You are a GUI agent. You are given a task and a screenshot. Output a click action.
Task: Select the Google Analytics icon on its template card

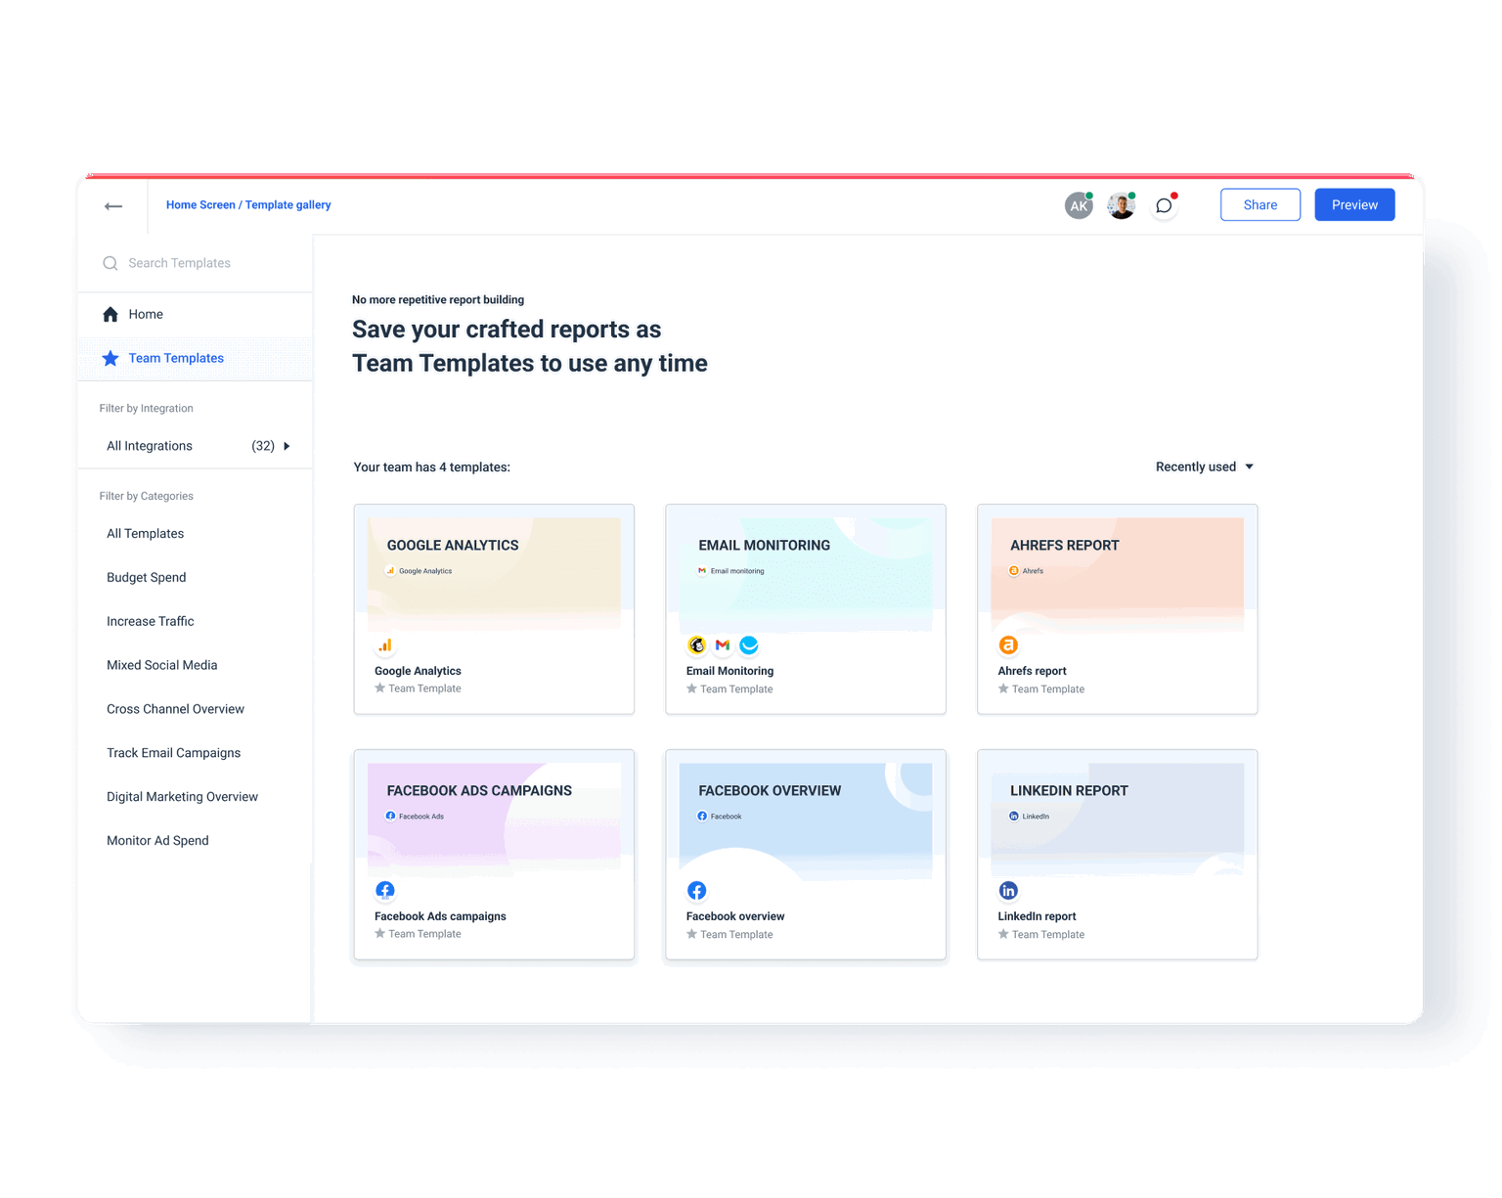384,644
